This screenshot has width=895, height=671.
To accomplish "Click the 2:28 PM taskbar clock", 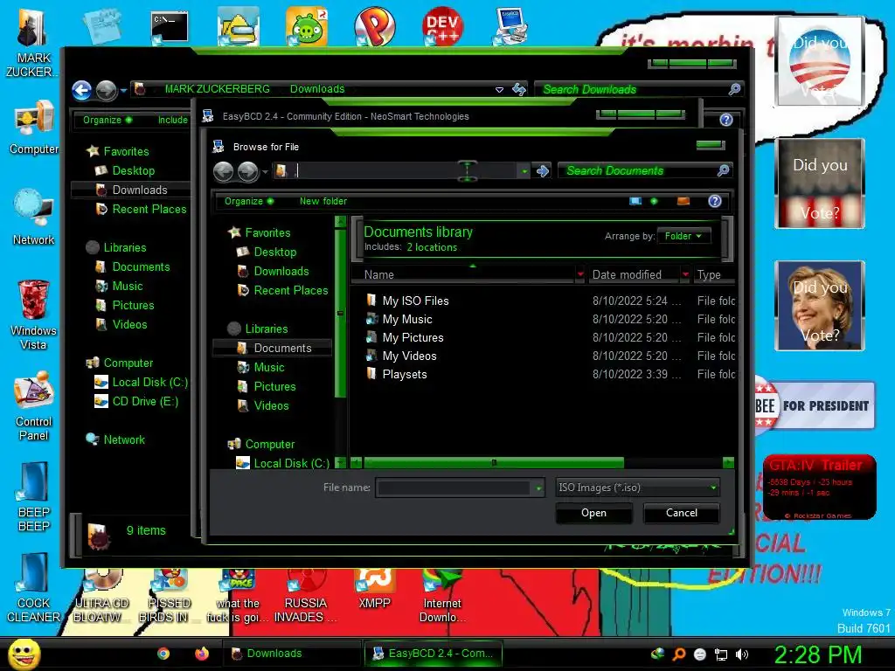I will 817,654.
